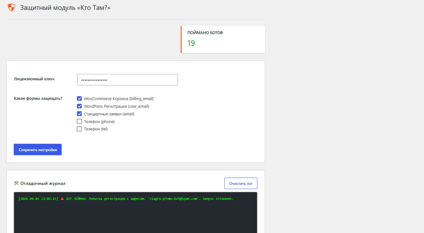Click the Телефон (tel) label text
This screenshot has height=233, width=424.
coord(96,129)
